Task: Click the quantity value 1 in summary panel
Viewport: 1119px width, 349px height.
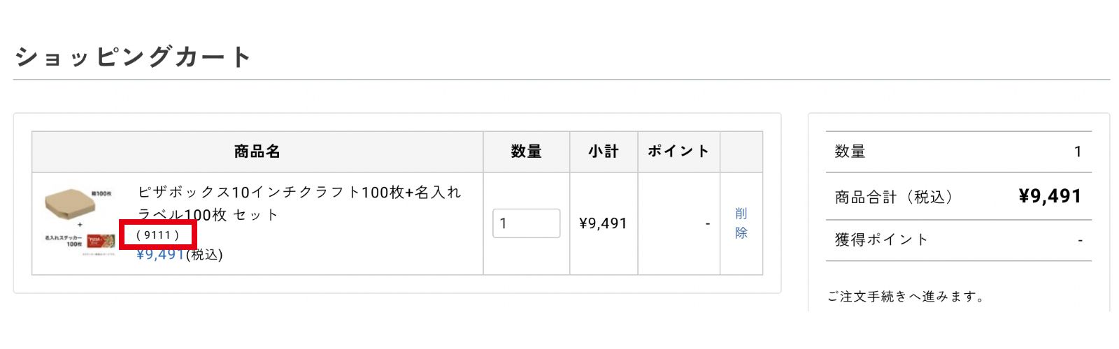Action: pos(1078,151)
